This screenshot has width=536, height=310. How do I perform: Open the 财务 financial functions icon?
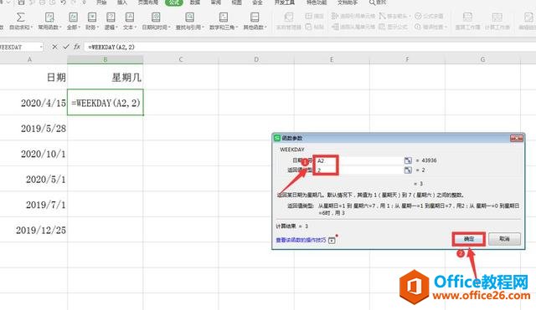(91, 17)
